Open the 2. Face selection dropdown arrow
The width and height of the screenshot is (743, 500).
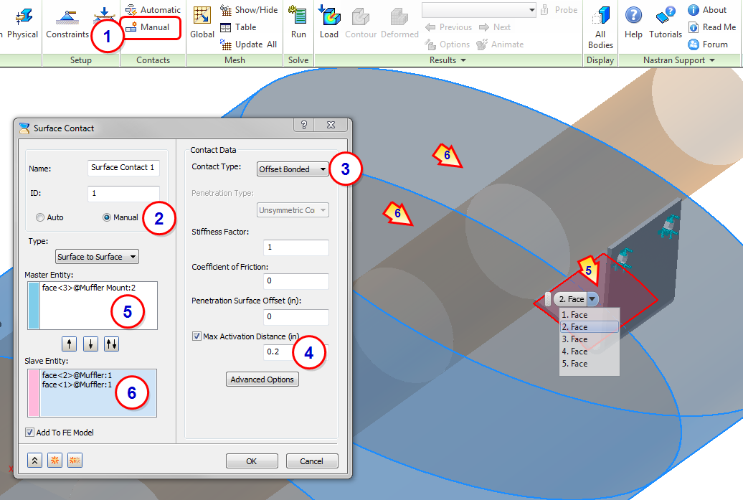point(592,299)
